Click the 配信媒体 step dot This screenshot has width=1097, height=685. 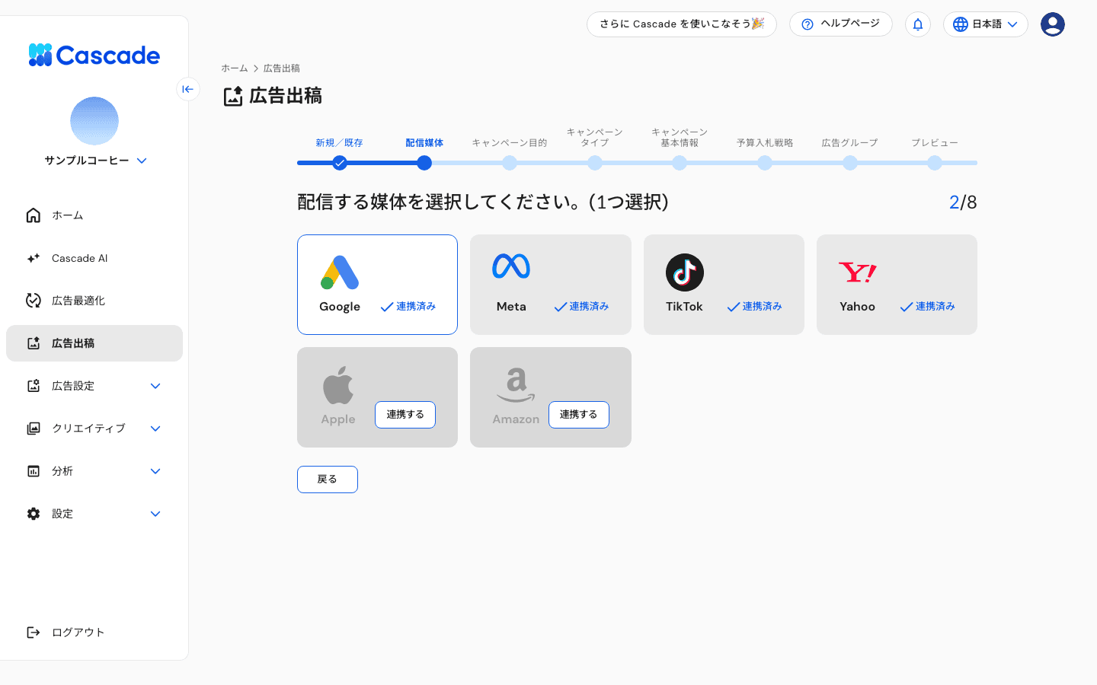coord(424,163)
